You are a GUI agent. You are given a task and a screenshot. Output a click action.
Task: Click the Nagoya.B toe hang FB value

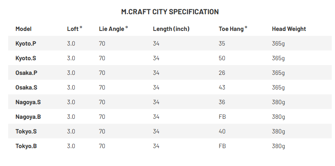coord(222,117)
